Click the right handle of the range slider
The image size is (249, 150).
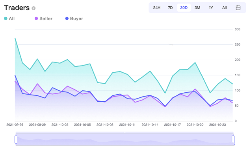(x=233, y=139)
